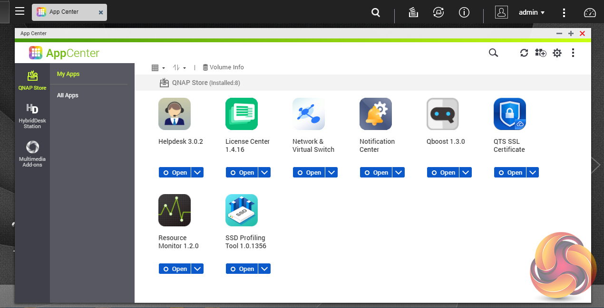604x308 pixels.
Task: Open the sort order dropdown
Action: pos(179,68)
